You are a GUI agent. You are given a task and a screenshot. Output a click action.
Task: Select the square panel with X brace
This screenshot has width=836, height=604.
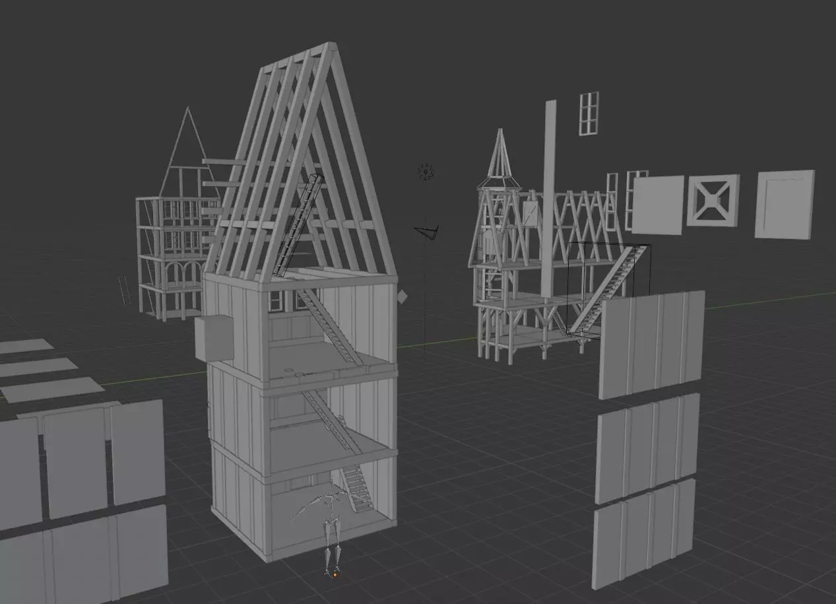(713, 201)
